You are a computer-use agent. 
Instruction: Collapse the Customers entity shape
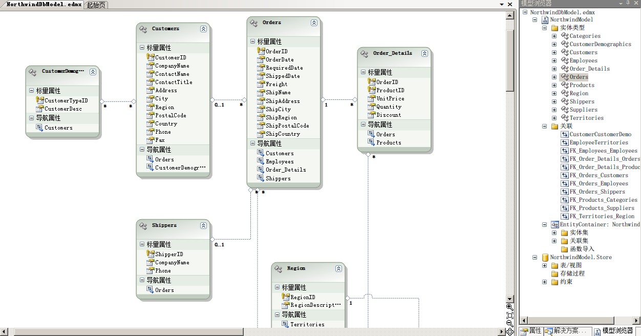coord(203,29)
